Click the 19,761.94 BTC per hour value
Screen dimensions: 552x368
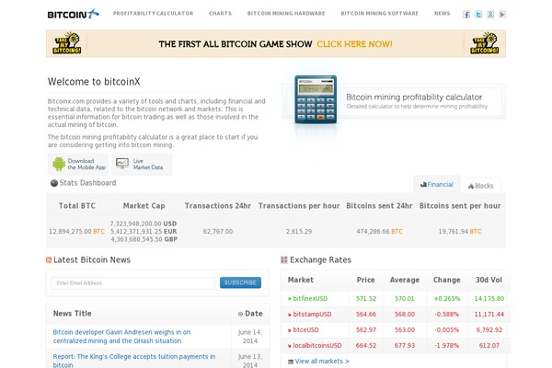[460, 231]
